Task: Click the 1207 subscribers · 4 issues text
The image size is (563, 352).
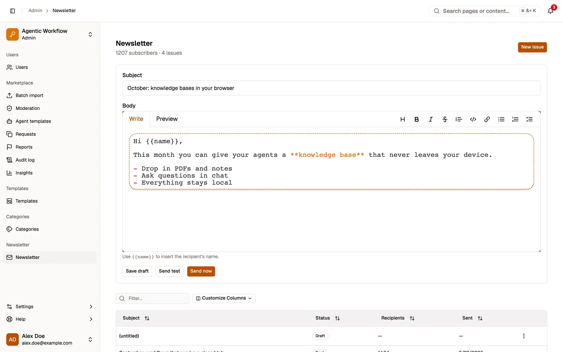Action: click(149, 53)
